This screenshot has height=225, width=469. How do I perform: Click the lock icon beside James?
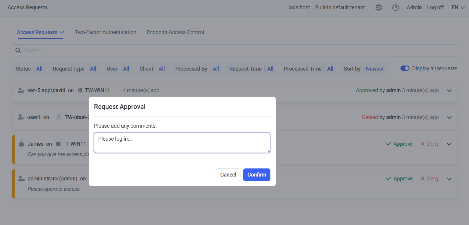click(x=21, y=144)
